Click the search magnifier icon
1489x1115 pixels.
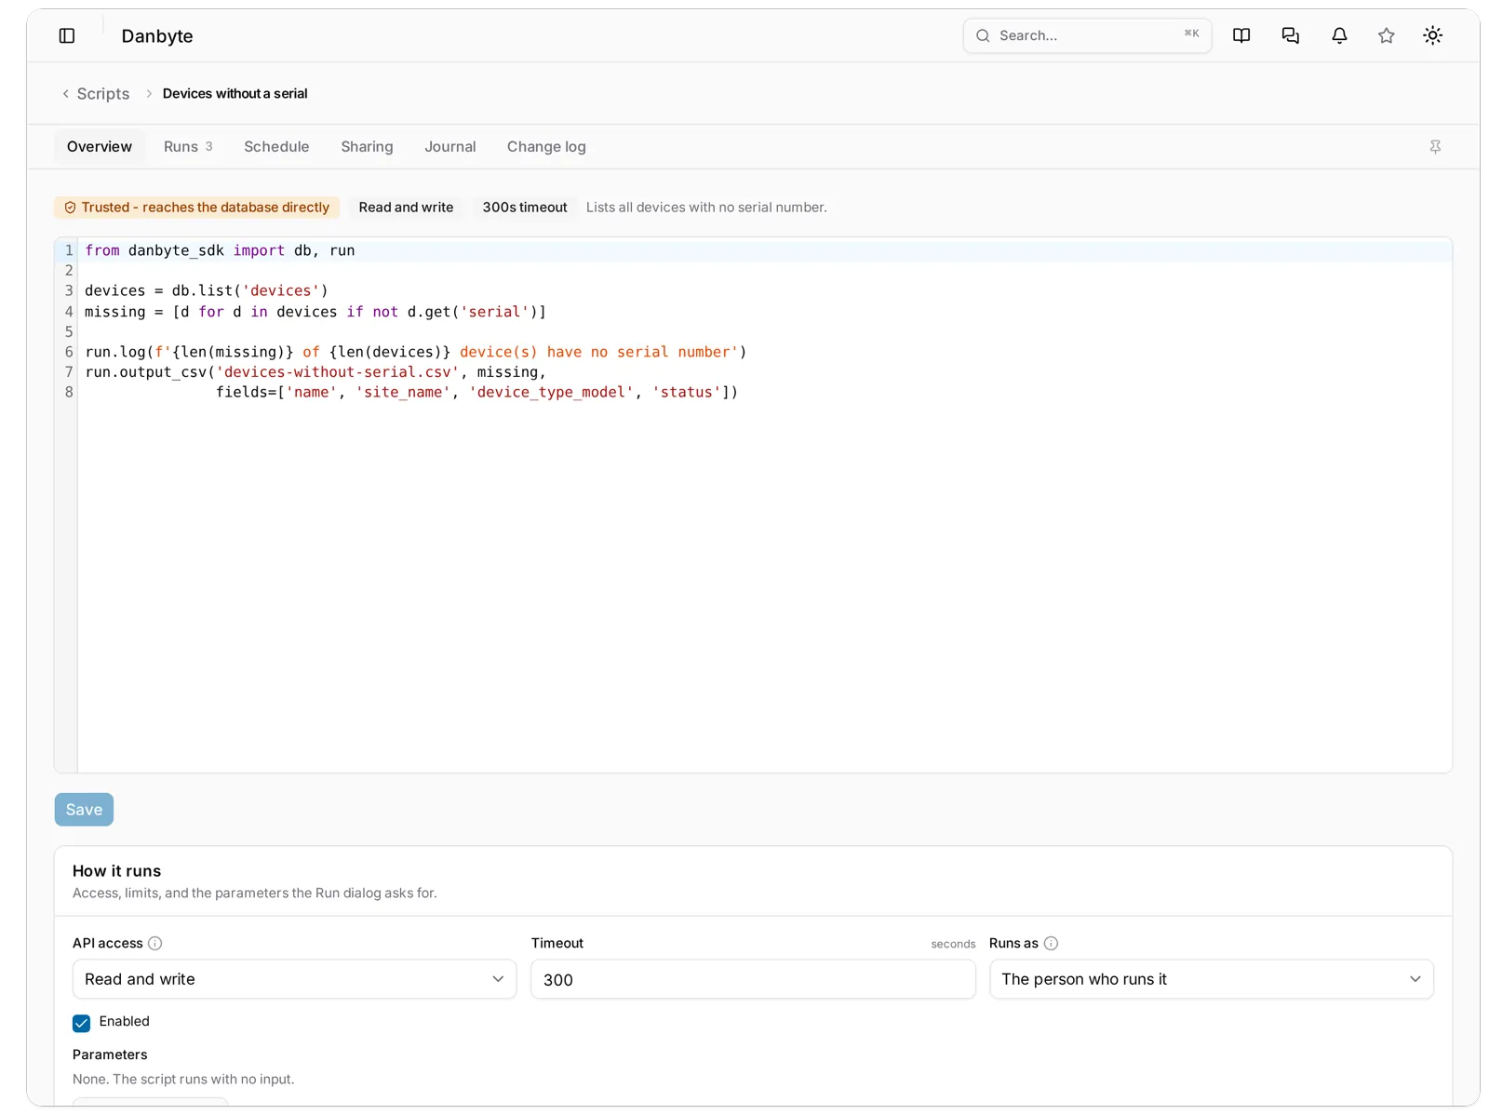click(x=983, y=35)
